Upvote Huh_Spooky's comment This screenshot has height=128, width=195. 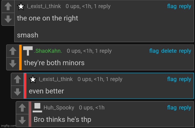click(22, 108)
